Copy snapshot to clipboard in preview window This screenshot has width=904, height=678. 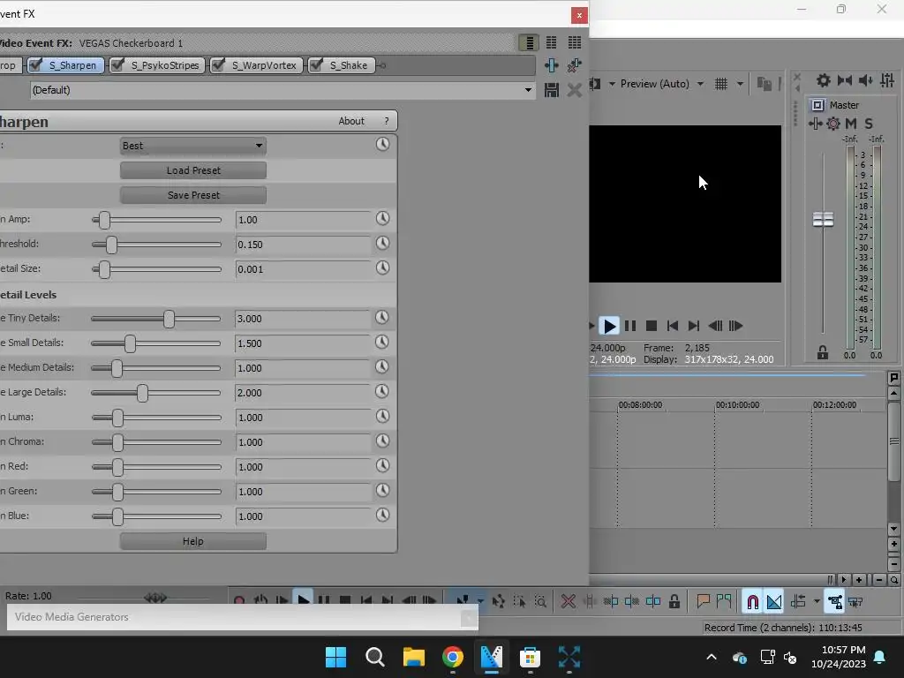765,84
